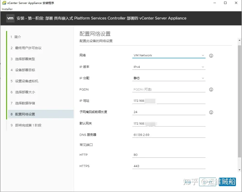
Task: Click the info icon next to network dropdown
Action: pyautogui.click(x=211, y=56)
